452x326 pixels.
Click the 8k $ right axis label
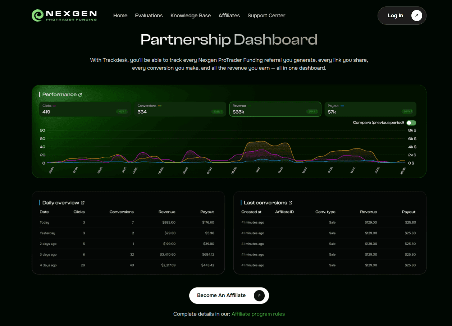[412, 130]
